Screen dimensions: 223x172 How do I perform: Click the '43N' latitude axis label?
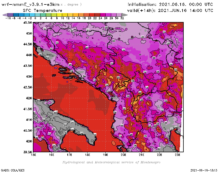tap(29, 77)
